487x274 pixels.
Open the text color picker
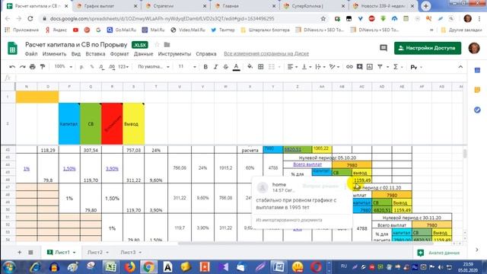[x=236, y=67]
